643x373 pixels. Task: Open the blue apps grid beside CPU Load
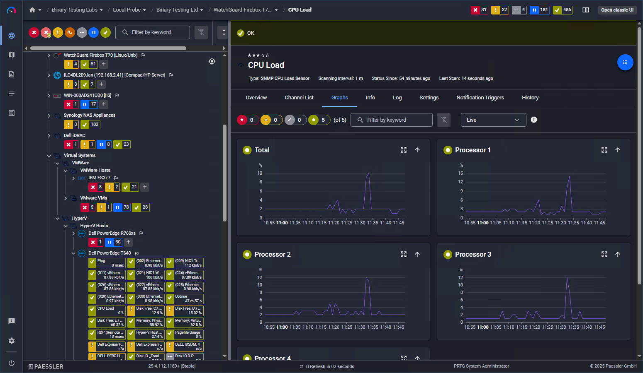coord(625,62)
